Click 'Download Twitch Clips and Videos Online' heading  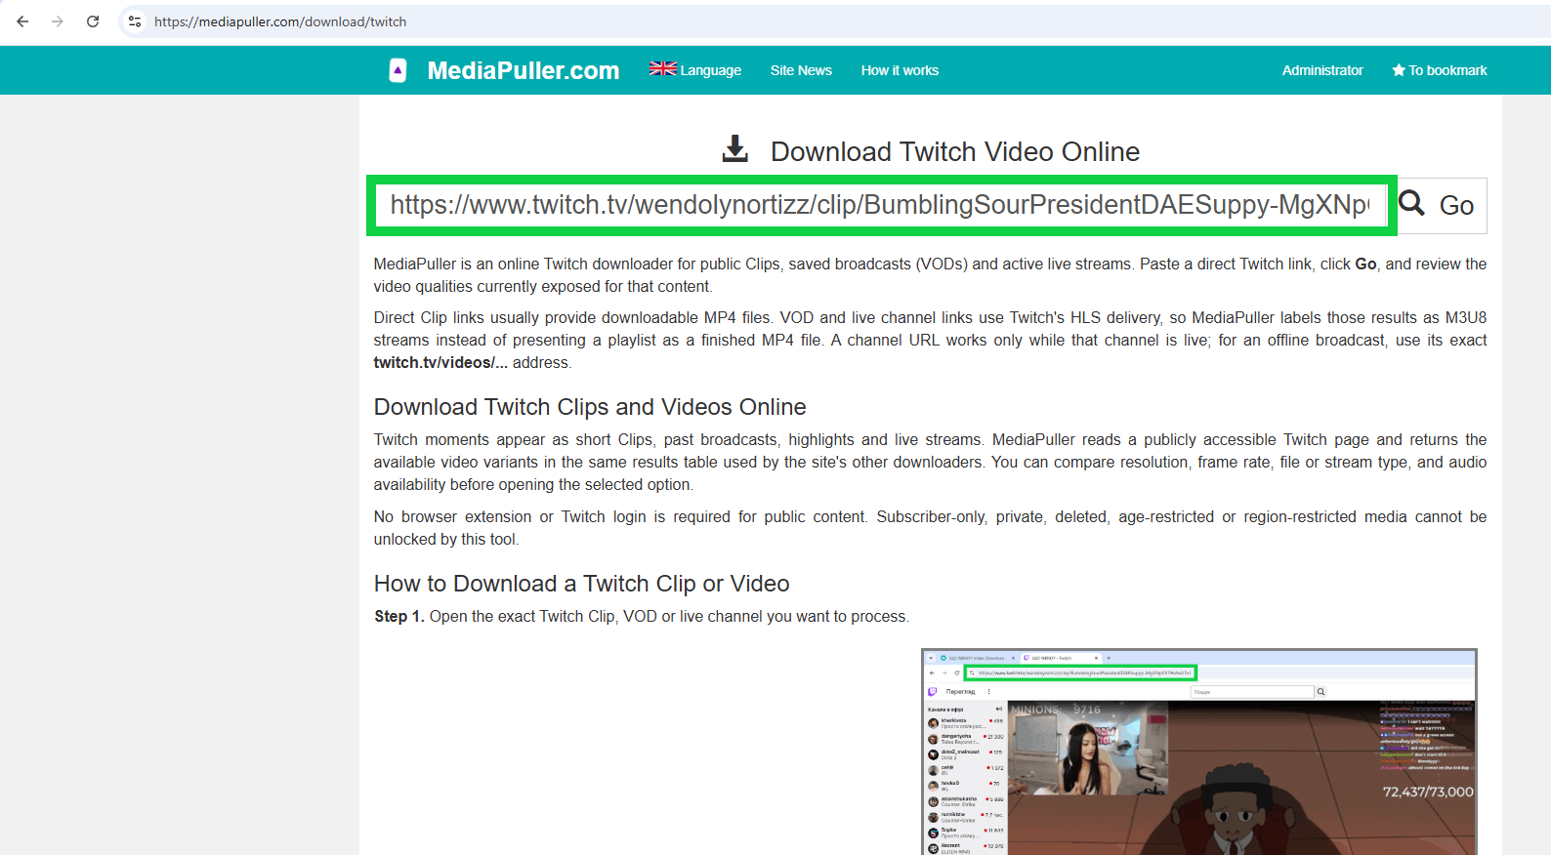tap(590, 407)
